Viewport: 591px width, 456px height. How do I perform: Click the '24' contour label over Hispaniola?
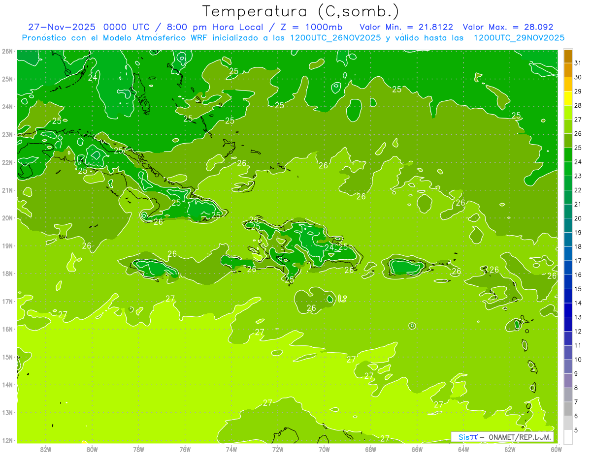(329, 247)
